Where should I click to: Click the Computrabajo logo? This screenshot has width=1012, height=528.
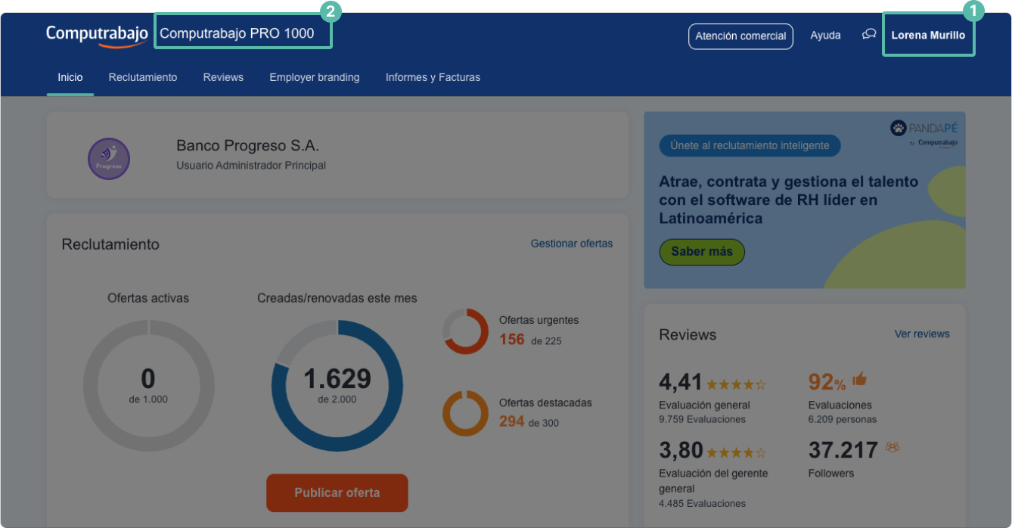coord(96,35)
